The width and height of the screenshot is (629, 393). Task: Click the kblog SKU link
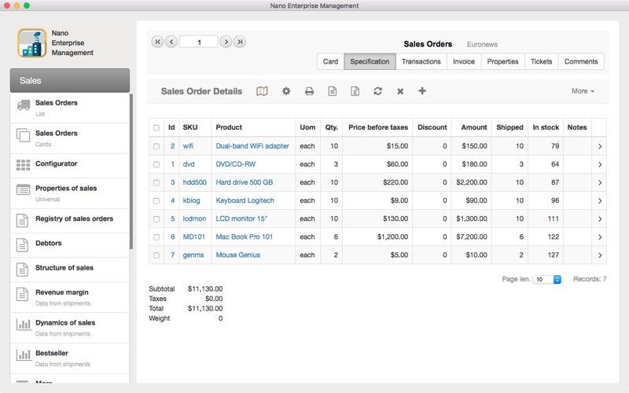(x=191, y=200)
